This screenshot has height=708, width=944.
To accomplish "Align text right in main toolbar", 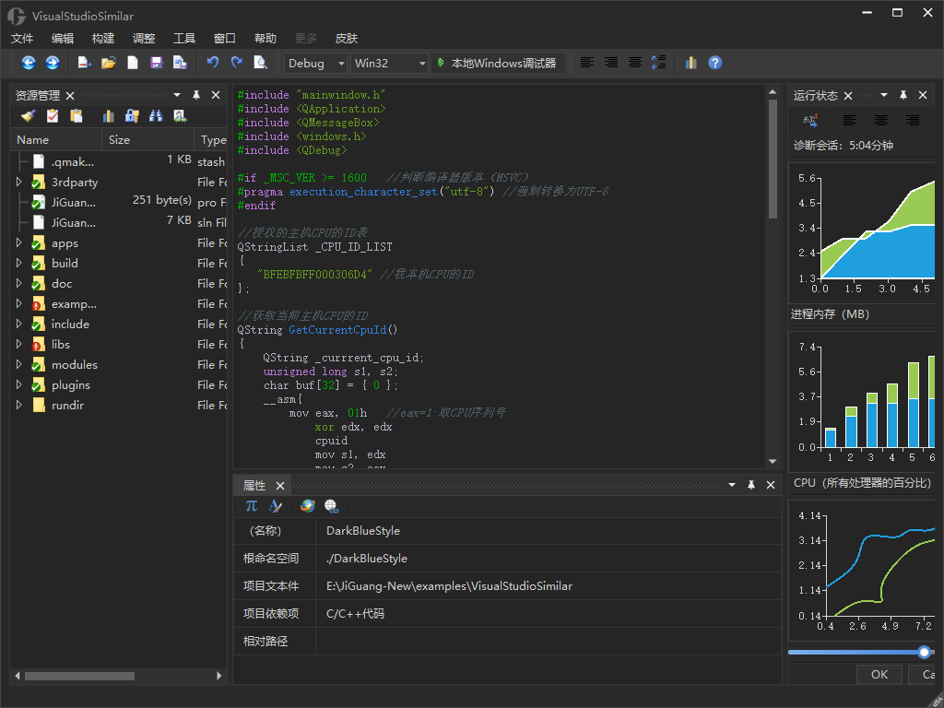I will [611, 63].
